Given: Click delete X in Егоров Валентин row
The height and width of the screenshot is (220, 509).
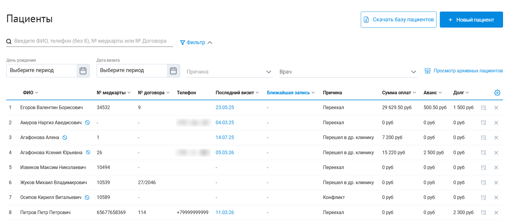Looking at the screenshot, I should [x=496, y=108].
